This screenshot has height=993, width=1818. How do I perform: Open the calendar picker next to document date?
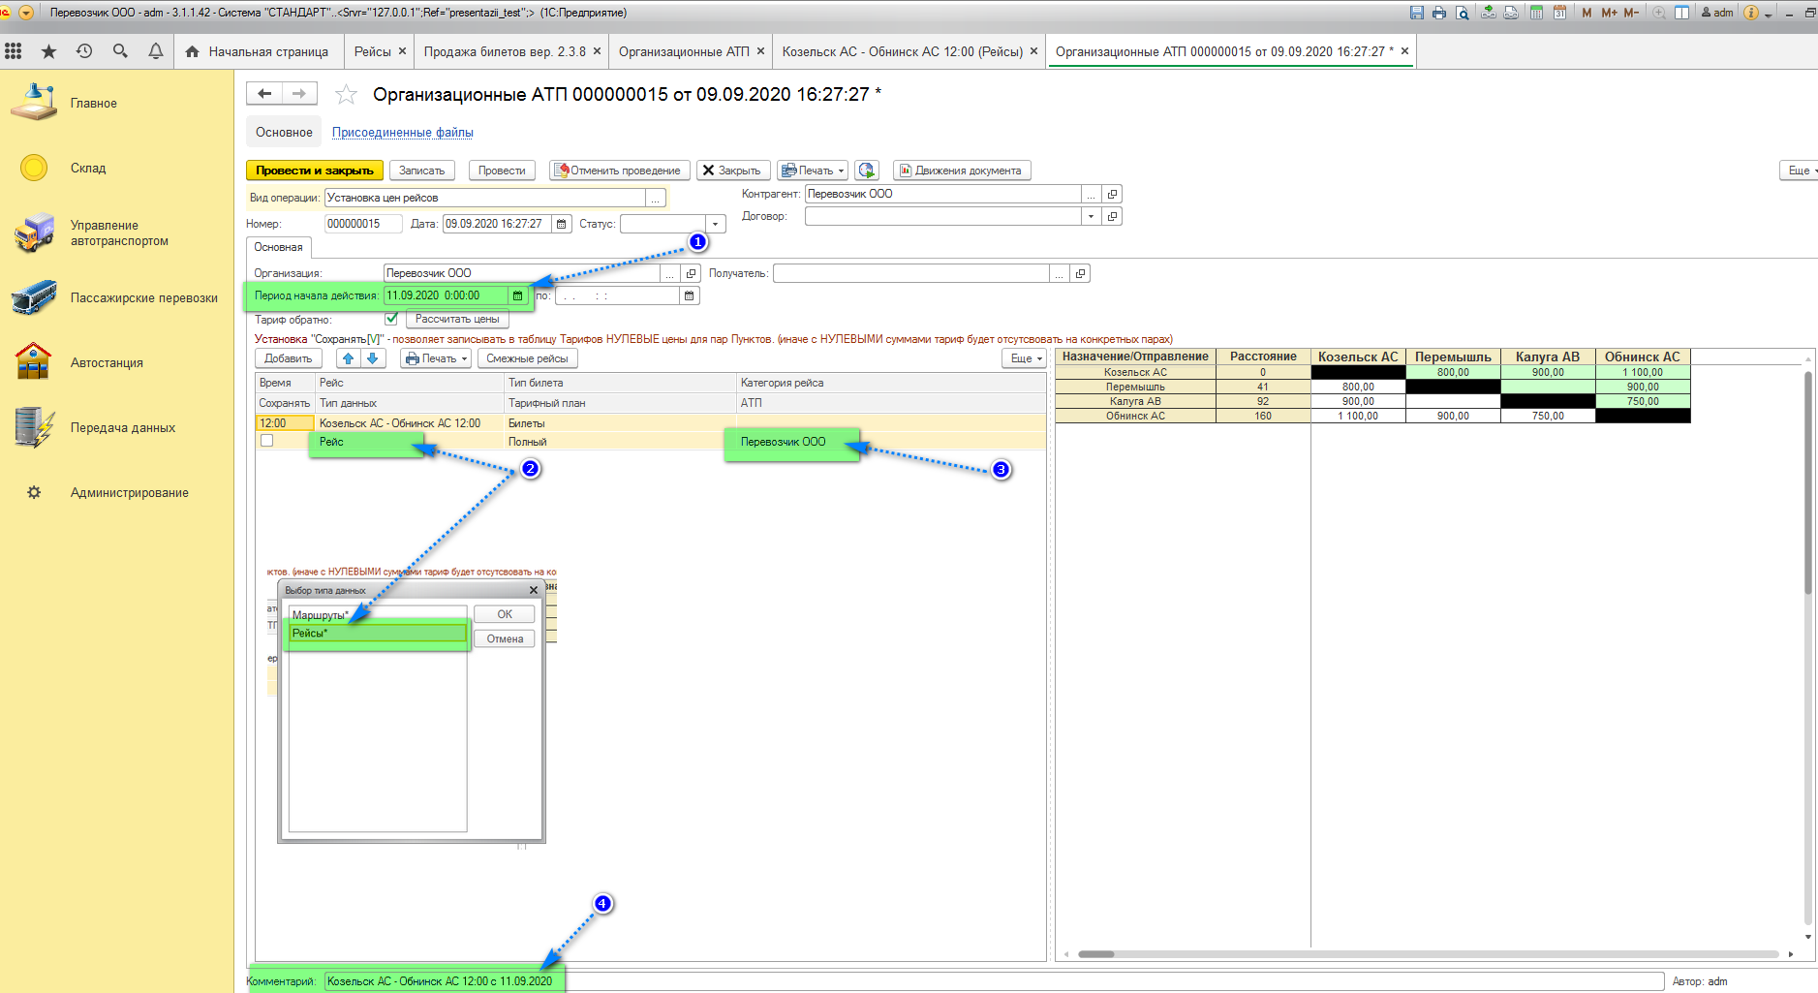point(561,224)
